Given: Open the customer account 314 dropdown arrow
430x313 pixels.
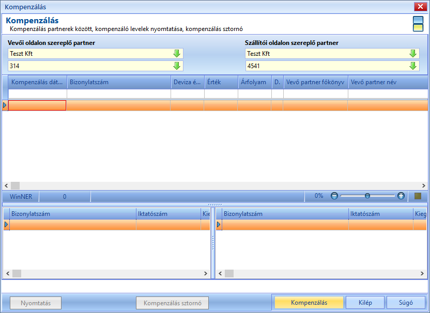Looking at the screenshot, I should 177,66.
